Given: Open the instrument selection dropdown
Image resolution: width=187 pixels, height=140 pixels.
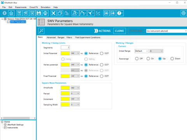Looking at the screenshot, I should [166, 31].
